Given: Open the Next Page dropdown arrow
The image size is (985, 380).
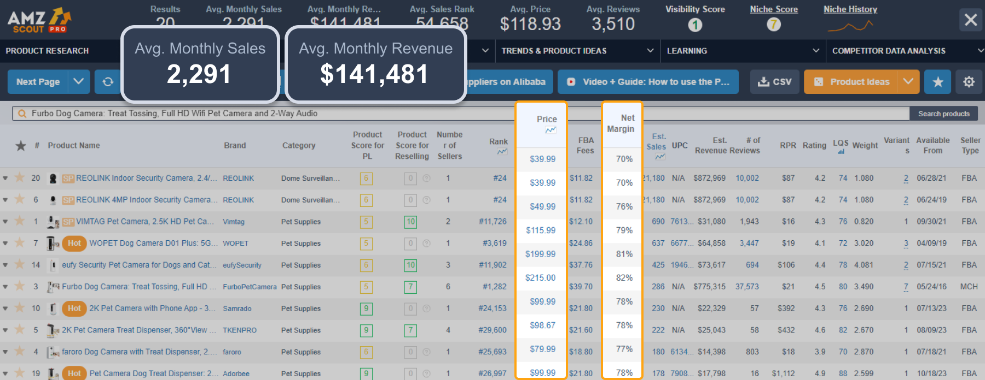Looking at the screenshot, I should click(x=79, y=82).
